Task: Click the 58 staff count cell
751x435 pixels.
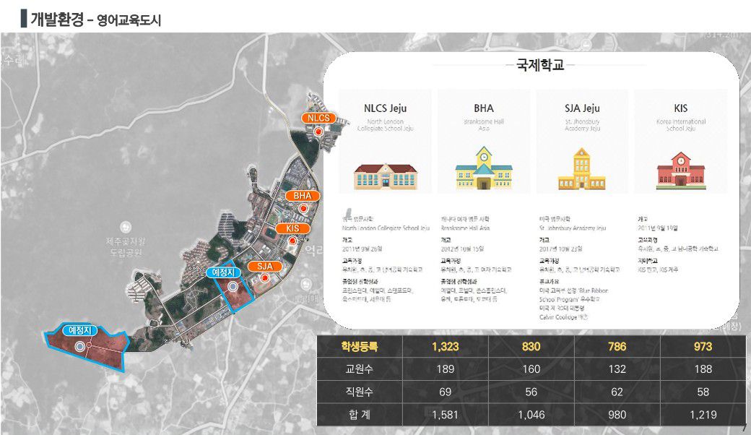Action: click(703, 392)
